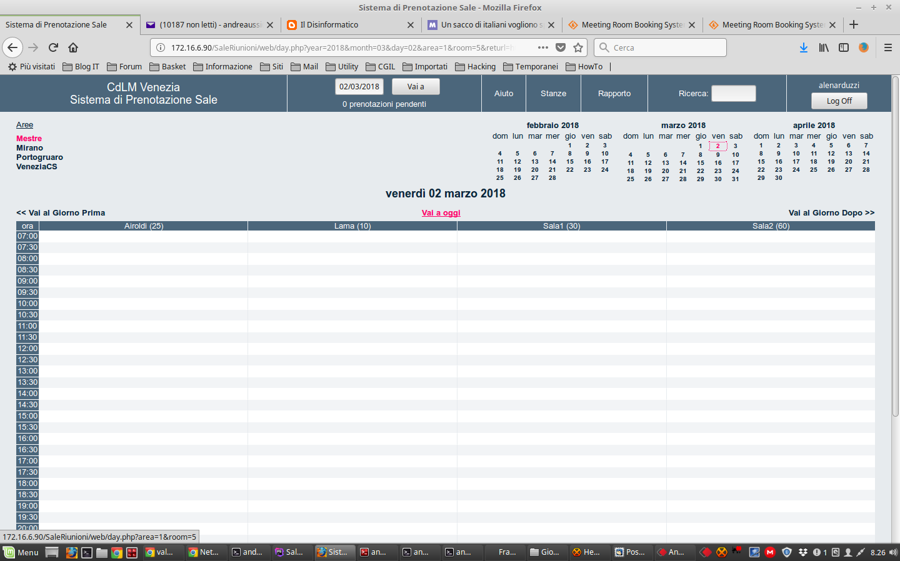Open the Utility bookmarks folder
This screenshot has height=561, width=900.
(x=342, y=67)
